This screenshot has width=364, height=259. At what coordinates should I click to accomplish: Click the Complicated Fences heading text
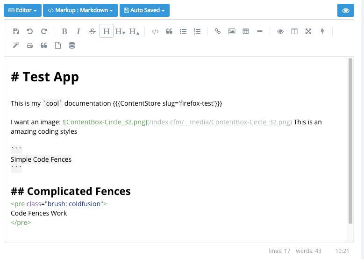(x=79, y=191)
